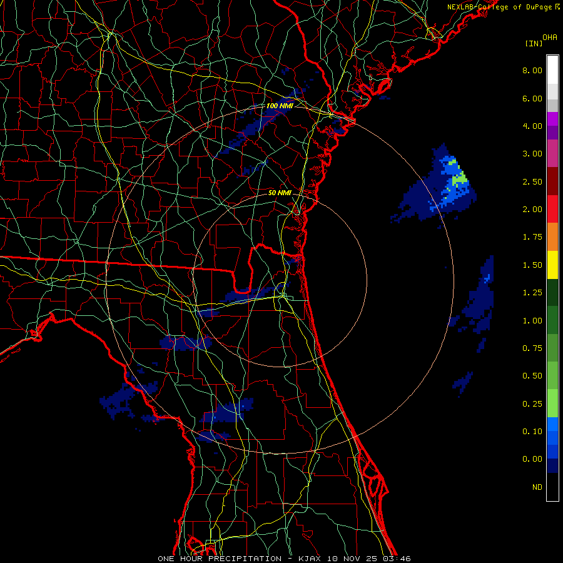
Task: Click the 1.50 legend value
Action: point(532,265)
